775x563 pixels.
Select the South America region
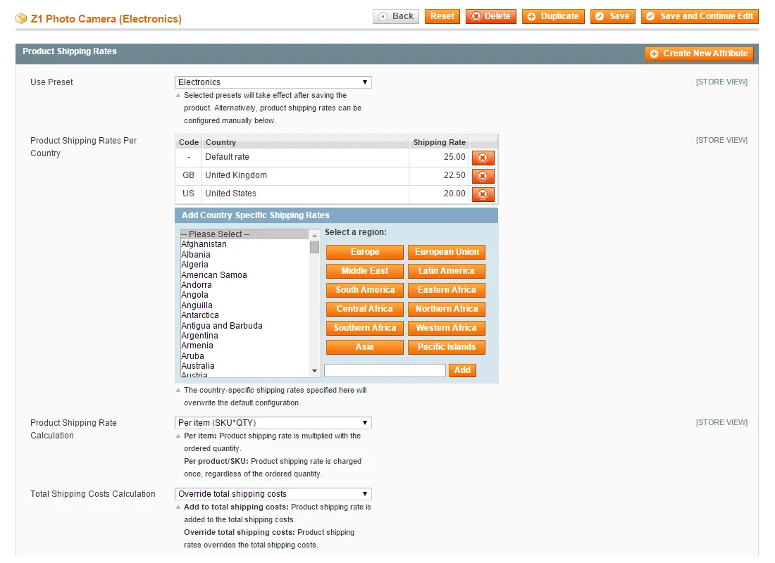click(x=365, y=290)
